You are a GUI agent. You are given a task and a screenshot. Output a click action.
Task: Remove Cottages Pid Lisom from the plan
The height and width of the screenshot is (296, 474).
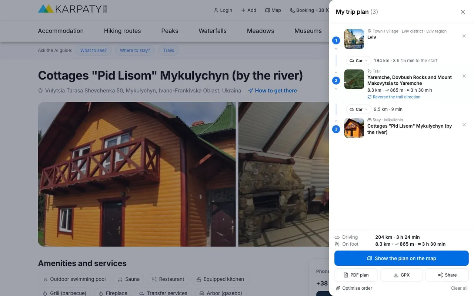(x=464, y=125)
